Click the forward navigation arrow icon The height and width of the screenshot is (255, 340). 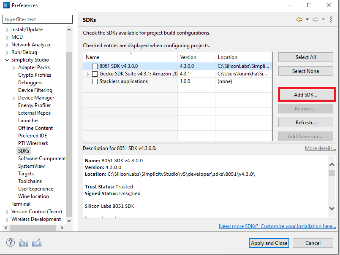316,19
